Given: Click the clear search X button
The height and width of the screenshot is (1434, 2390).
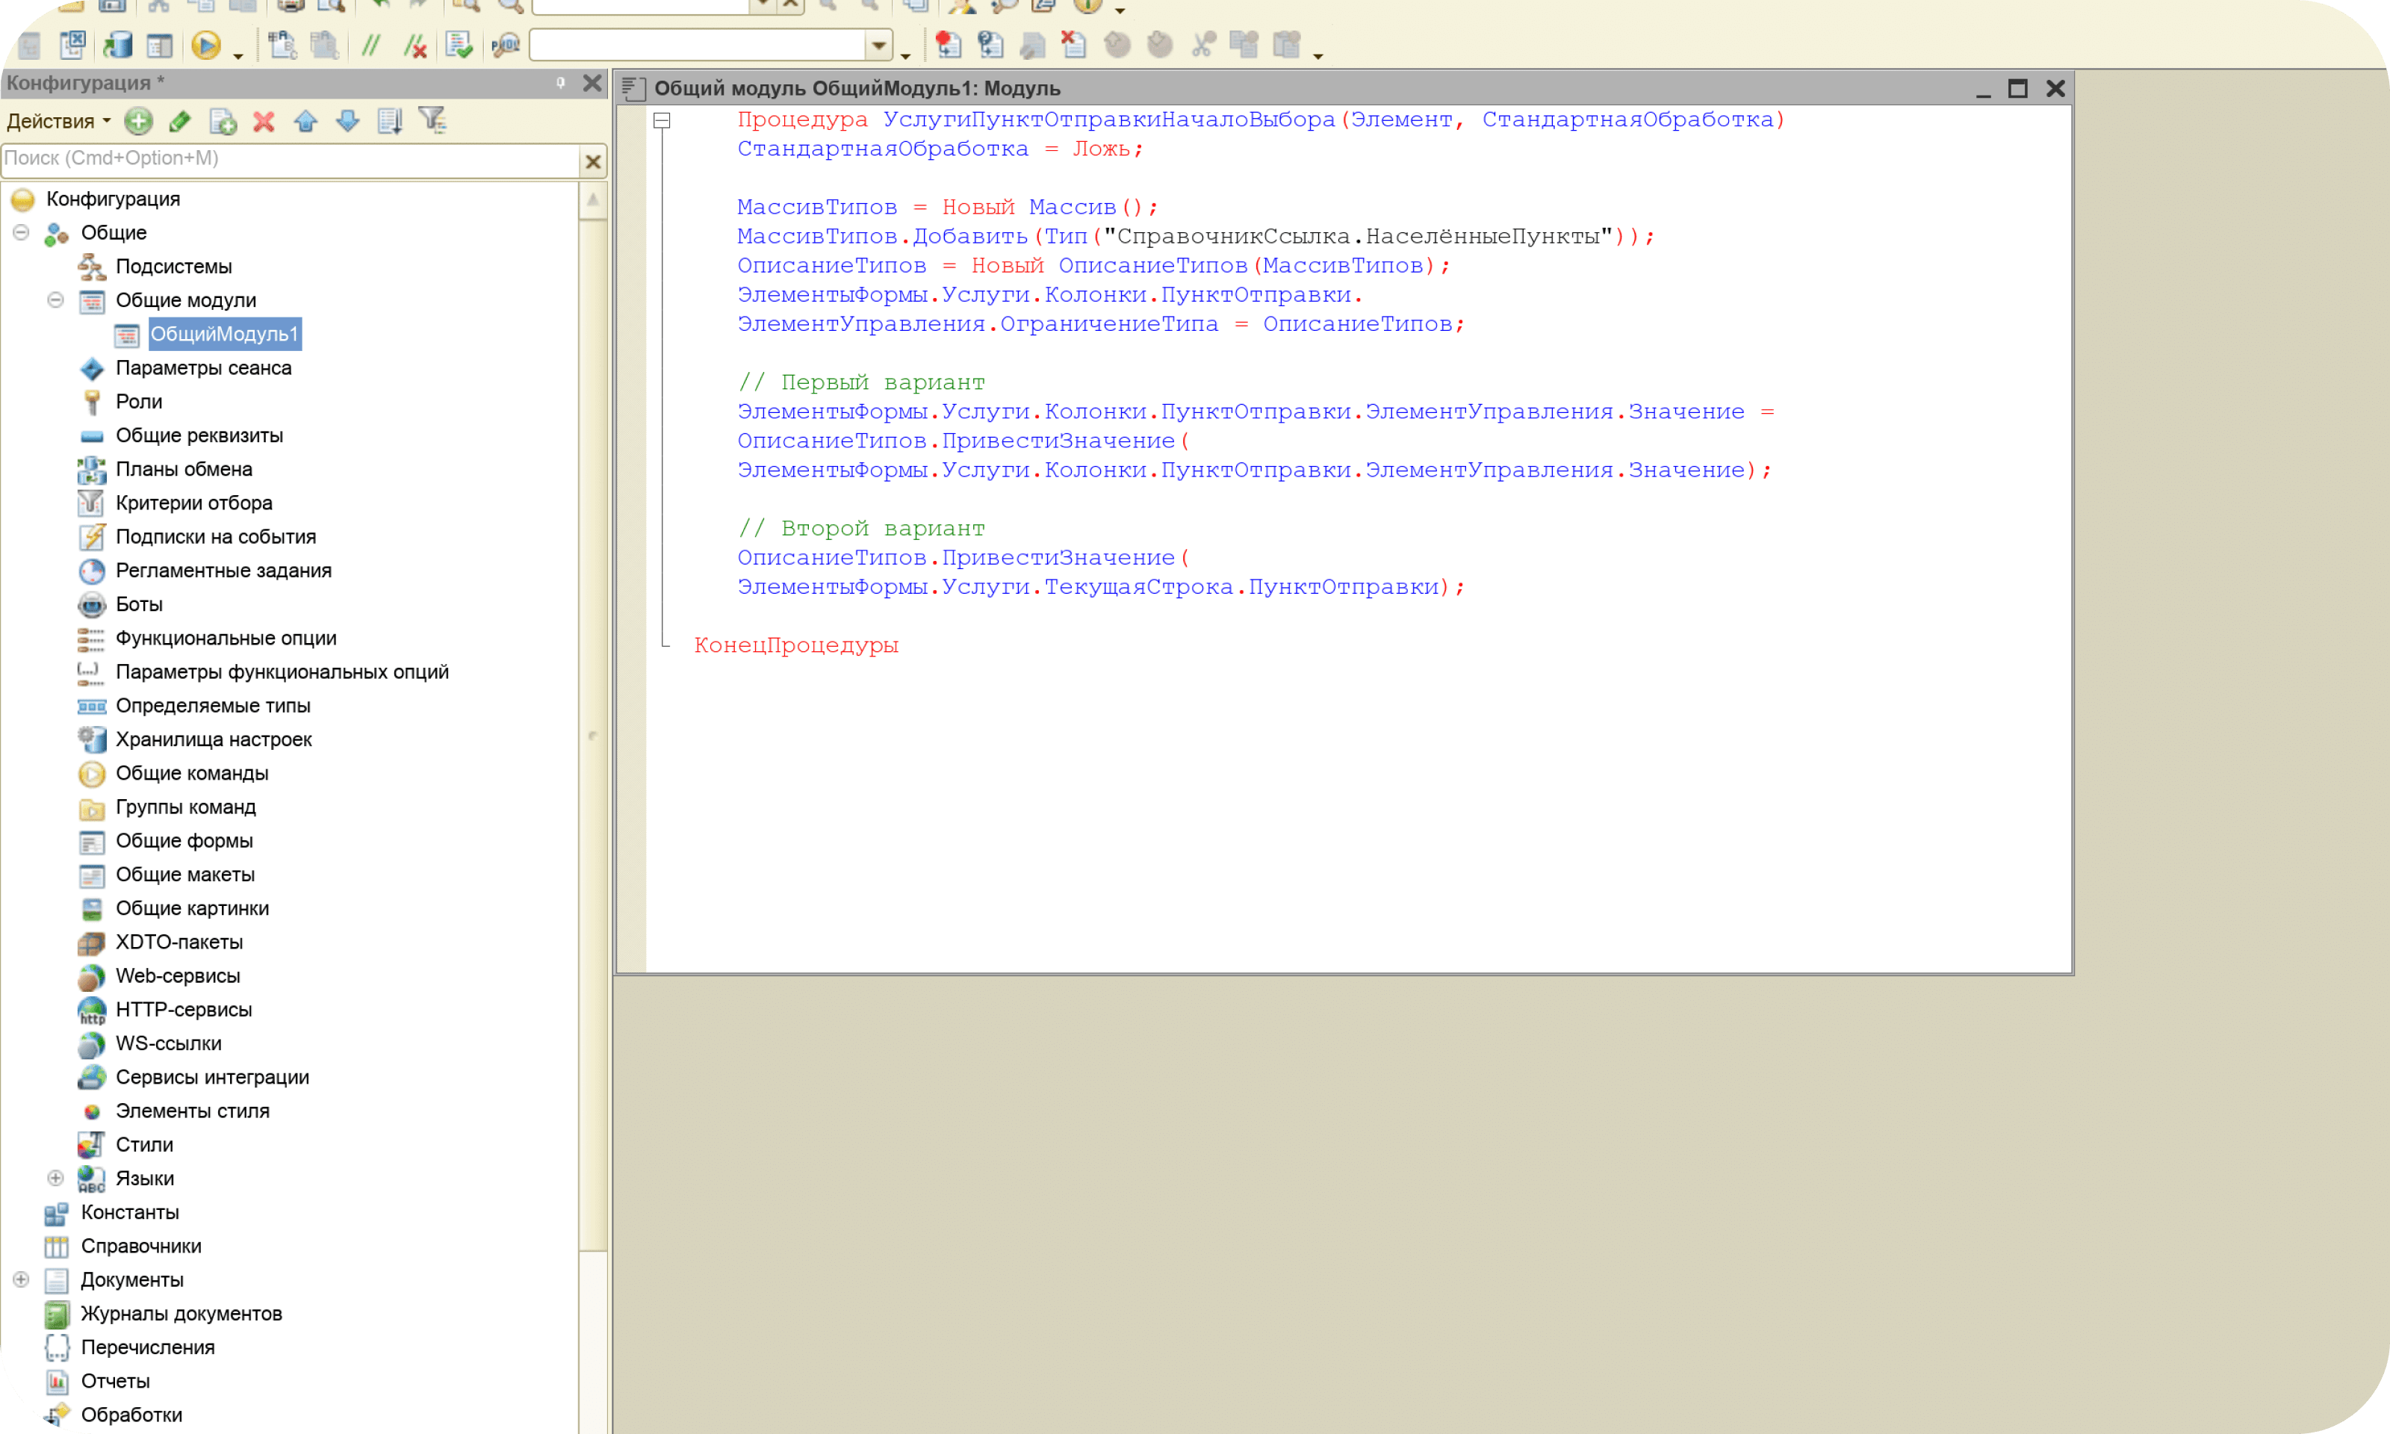Looking at the screenshot, I should 593,161.
